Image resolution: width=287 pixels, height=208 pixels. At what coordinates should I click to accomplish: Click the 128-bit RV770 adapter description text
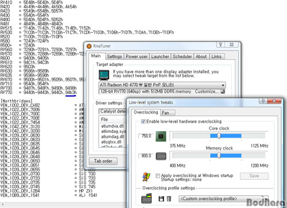pos(146,92)
